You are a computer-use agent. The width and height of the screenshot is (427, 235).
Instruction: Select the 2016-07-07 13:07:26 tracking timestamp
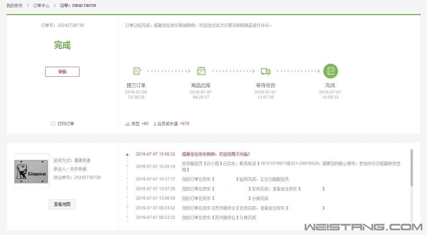(x=155, y=189)
